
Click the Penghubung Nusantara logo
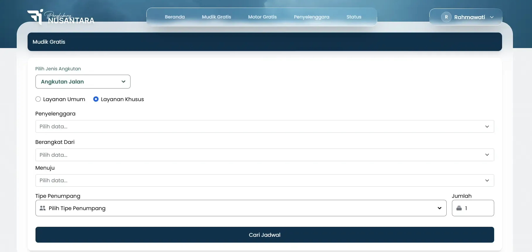pos(61,17)
